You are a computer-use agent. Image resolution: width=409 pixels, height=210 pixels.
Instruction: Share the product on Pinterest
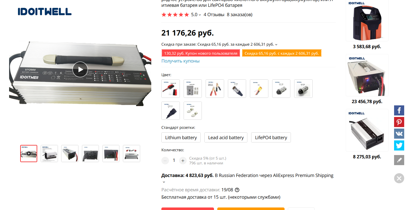[399, 122]
